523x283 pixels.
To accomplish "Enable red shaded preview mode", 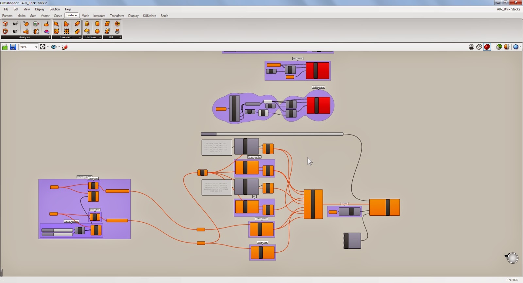I will 487,47.
